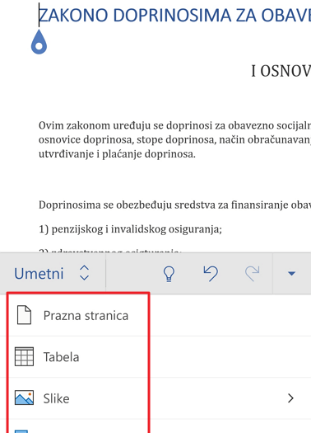Viewport: 311px width, 433px height.
Task: Click the penzijskog i invalidskog osiguranja line
Action: point(130,229)
